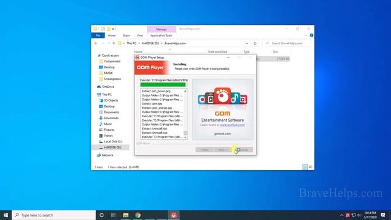
Task: Open the View ribbon tab in File Explorer
Action: point(140,35)
